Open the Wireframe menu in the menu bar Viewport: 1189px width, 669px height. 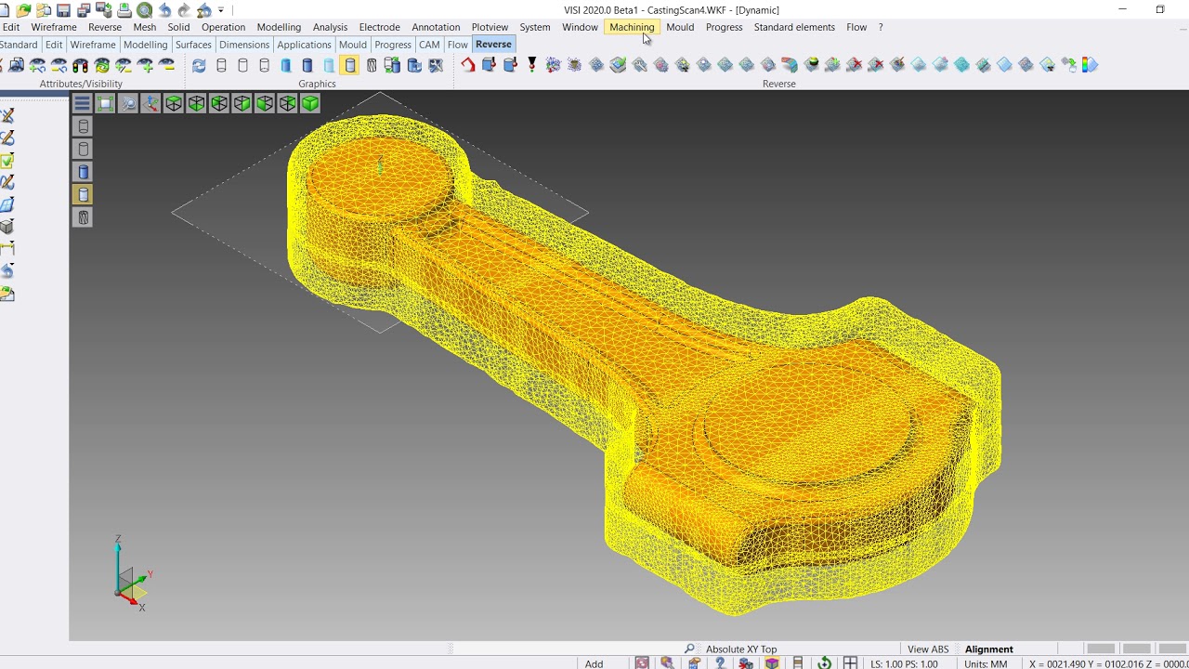coord(54,27)
